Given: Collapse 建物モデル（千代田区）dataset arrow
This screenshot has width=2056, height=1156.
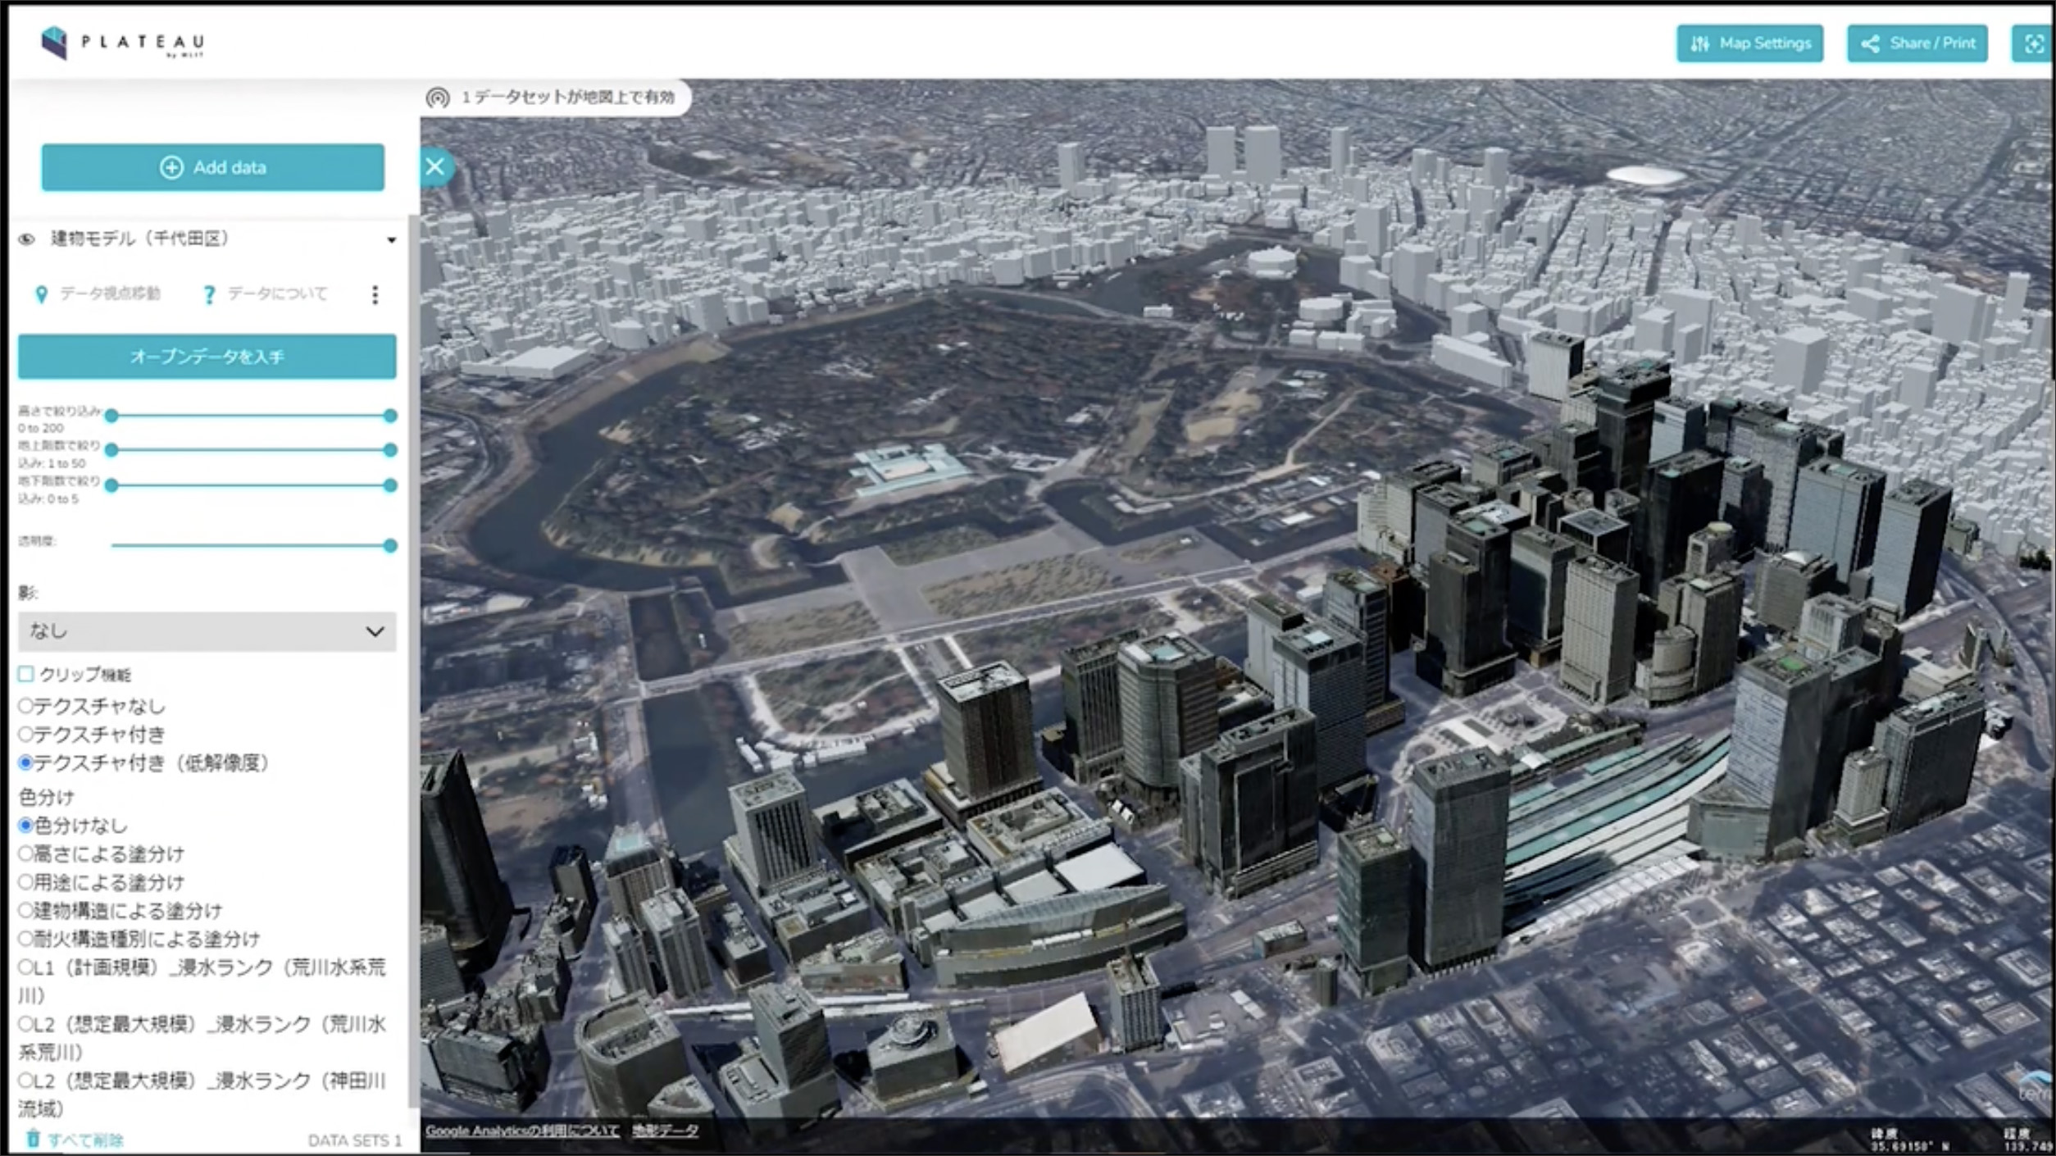Looking at the screenshot, I should (392, 240).
